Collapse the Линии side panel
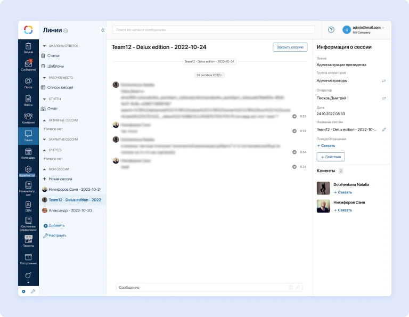The image size is (409, 317). click(103, 30)
